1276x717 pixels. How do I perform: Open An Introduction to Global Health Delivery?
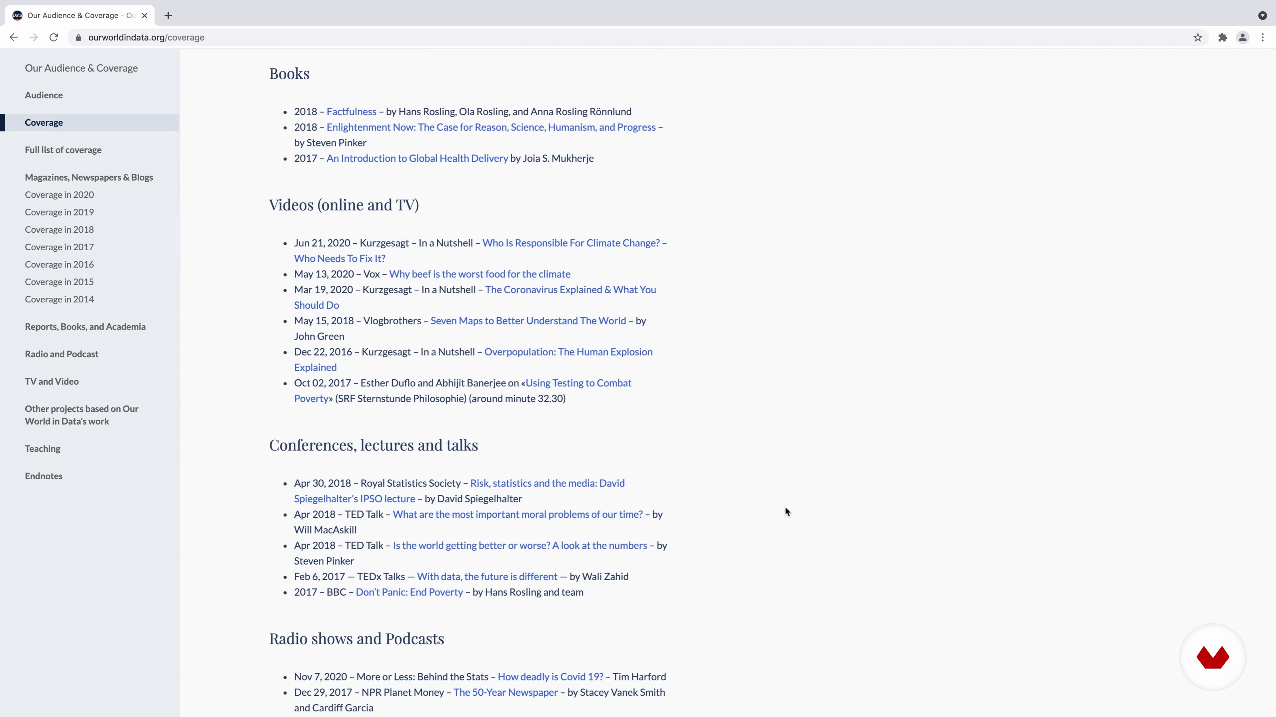417,158
